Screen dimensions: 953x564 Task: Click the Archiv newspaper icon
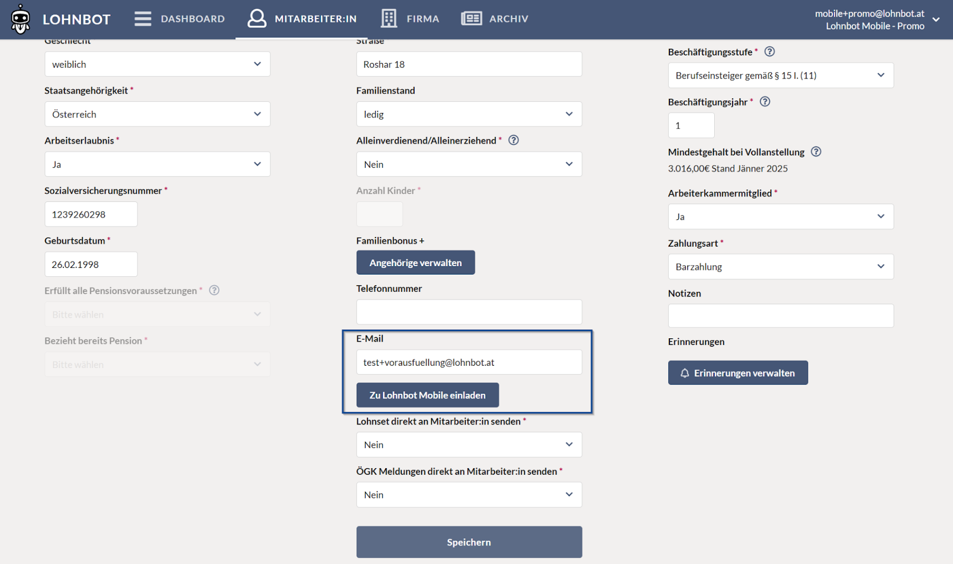point(471,18)
